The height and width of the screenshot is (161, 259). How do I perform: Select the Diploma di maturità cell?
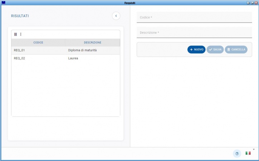[x=93, y=50]
